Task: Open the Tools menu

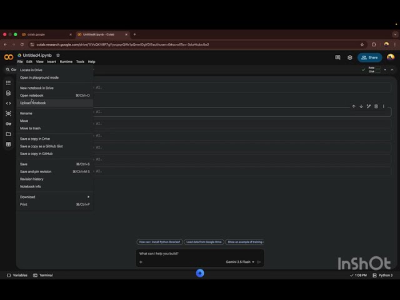Action: [x=80, y=62]
